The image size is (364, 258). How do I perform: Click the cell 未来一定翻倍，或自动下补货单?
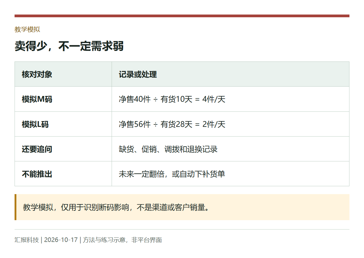[x=231, y=174]
